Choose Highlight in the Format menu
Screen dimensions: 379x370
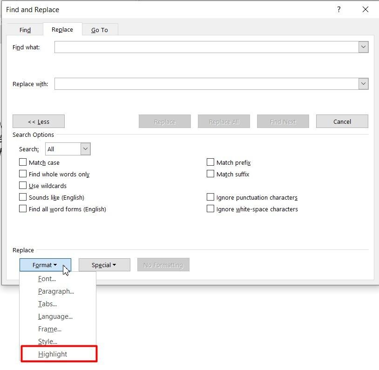coord(59,354)
